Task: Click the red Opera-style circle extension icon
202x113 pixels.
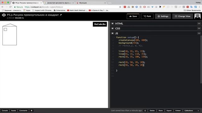Action: coord(145,7)
